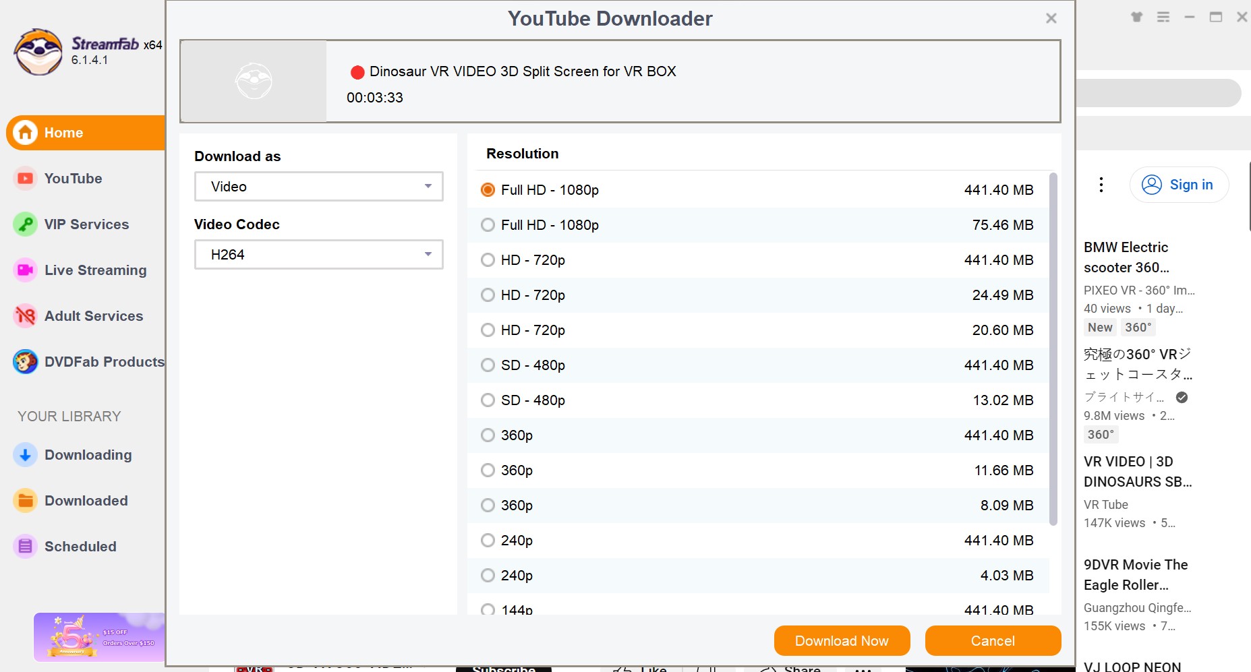Click the Download Now button
Viewport: 1251px width, 672px height.
tap(842, 640)
